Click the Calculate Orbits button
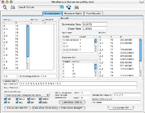Image resolution: width=145 pixels, height=113 pixels. 72,102
